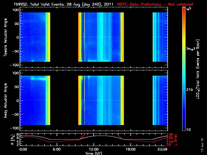207x155 pixels.
Task: Click '-50' tick on Away Actuator Angle axis
Action: [x=15, y=114]
